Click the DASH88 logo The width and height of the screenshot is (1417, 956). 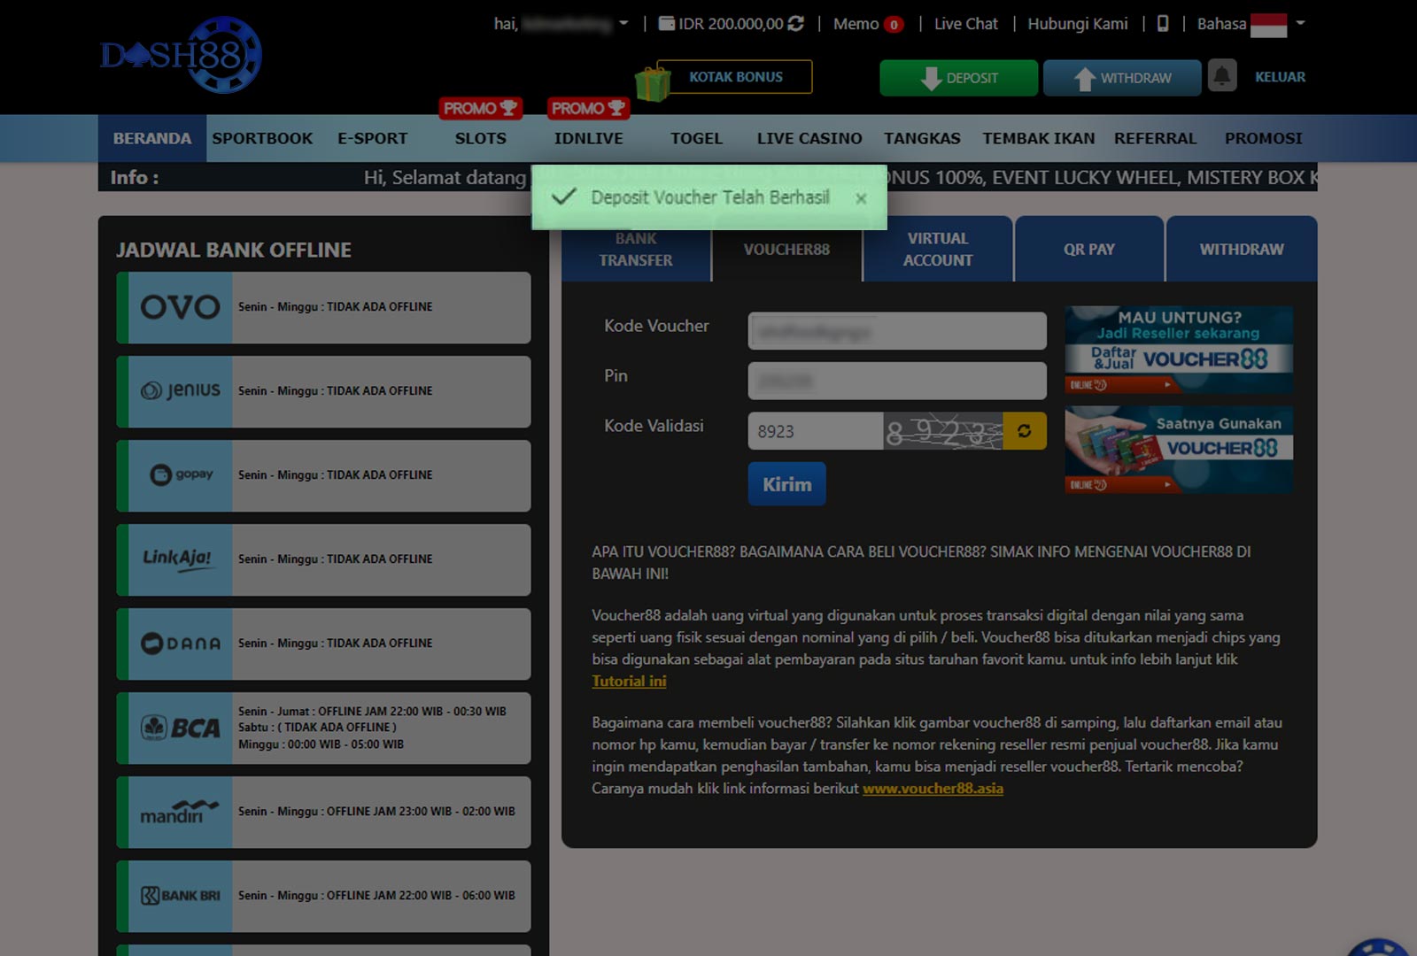tap(182, 55)
